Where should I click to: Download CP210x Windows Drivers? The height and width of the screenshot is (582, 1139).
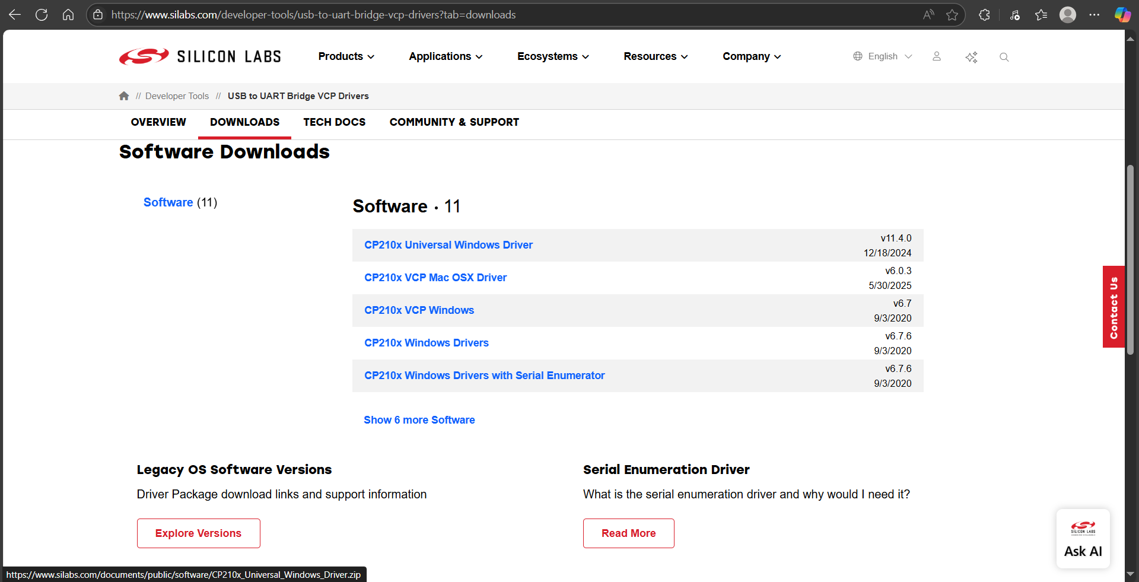coord(427,343)
